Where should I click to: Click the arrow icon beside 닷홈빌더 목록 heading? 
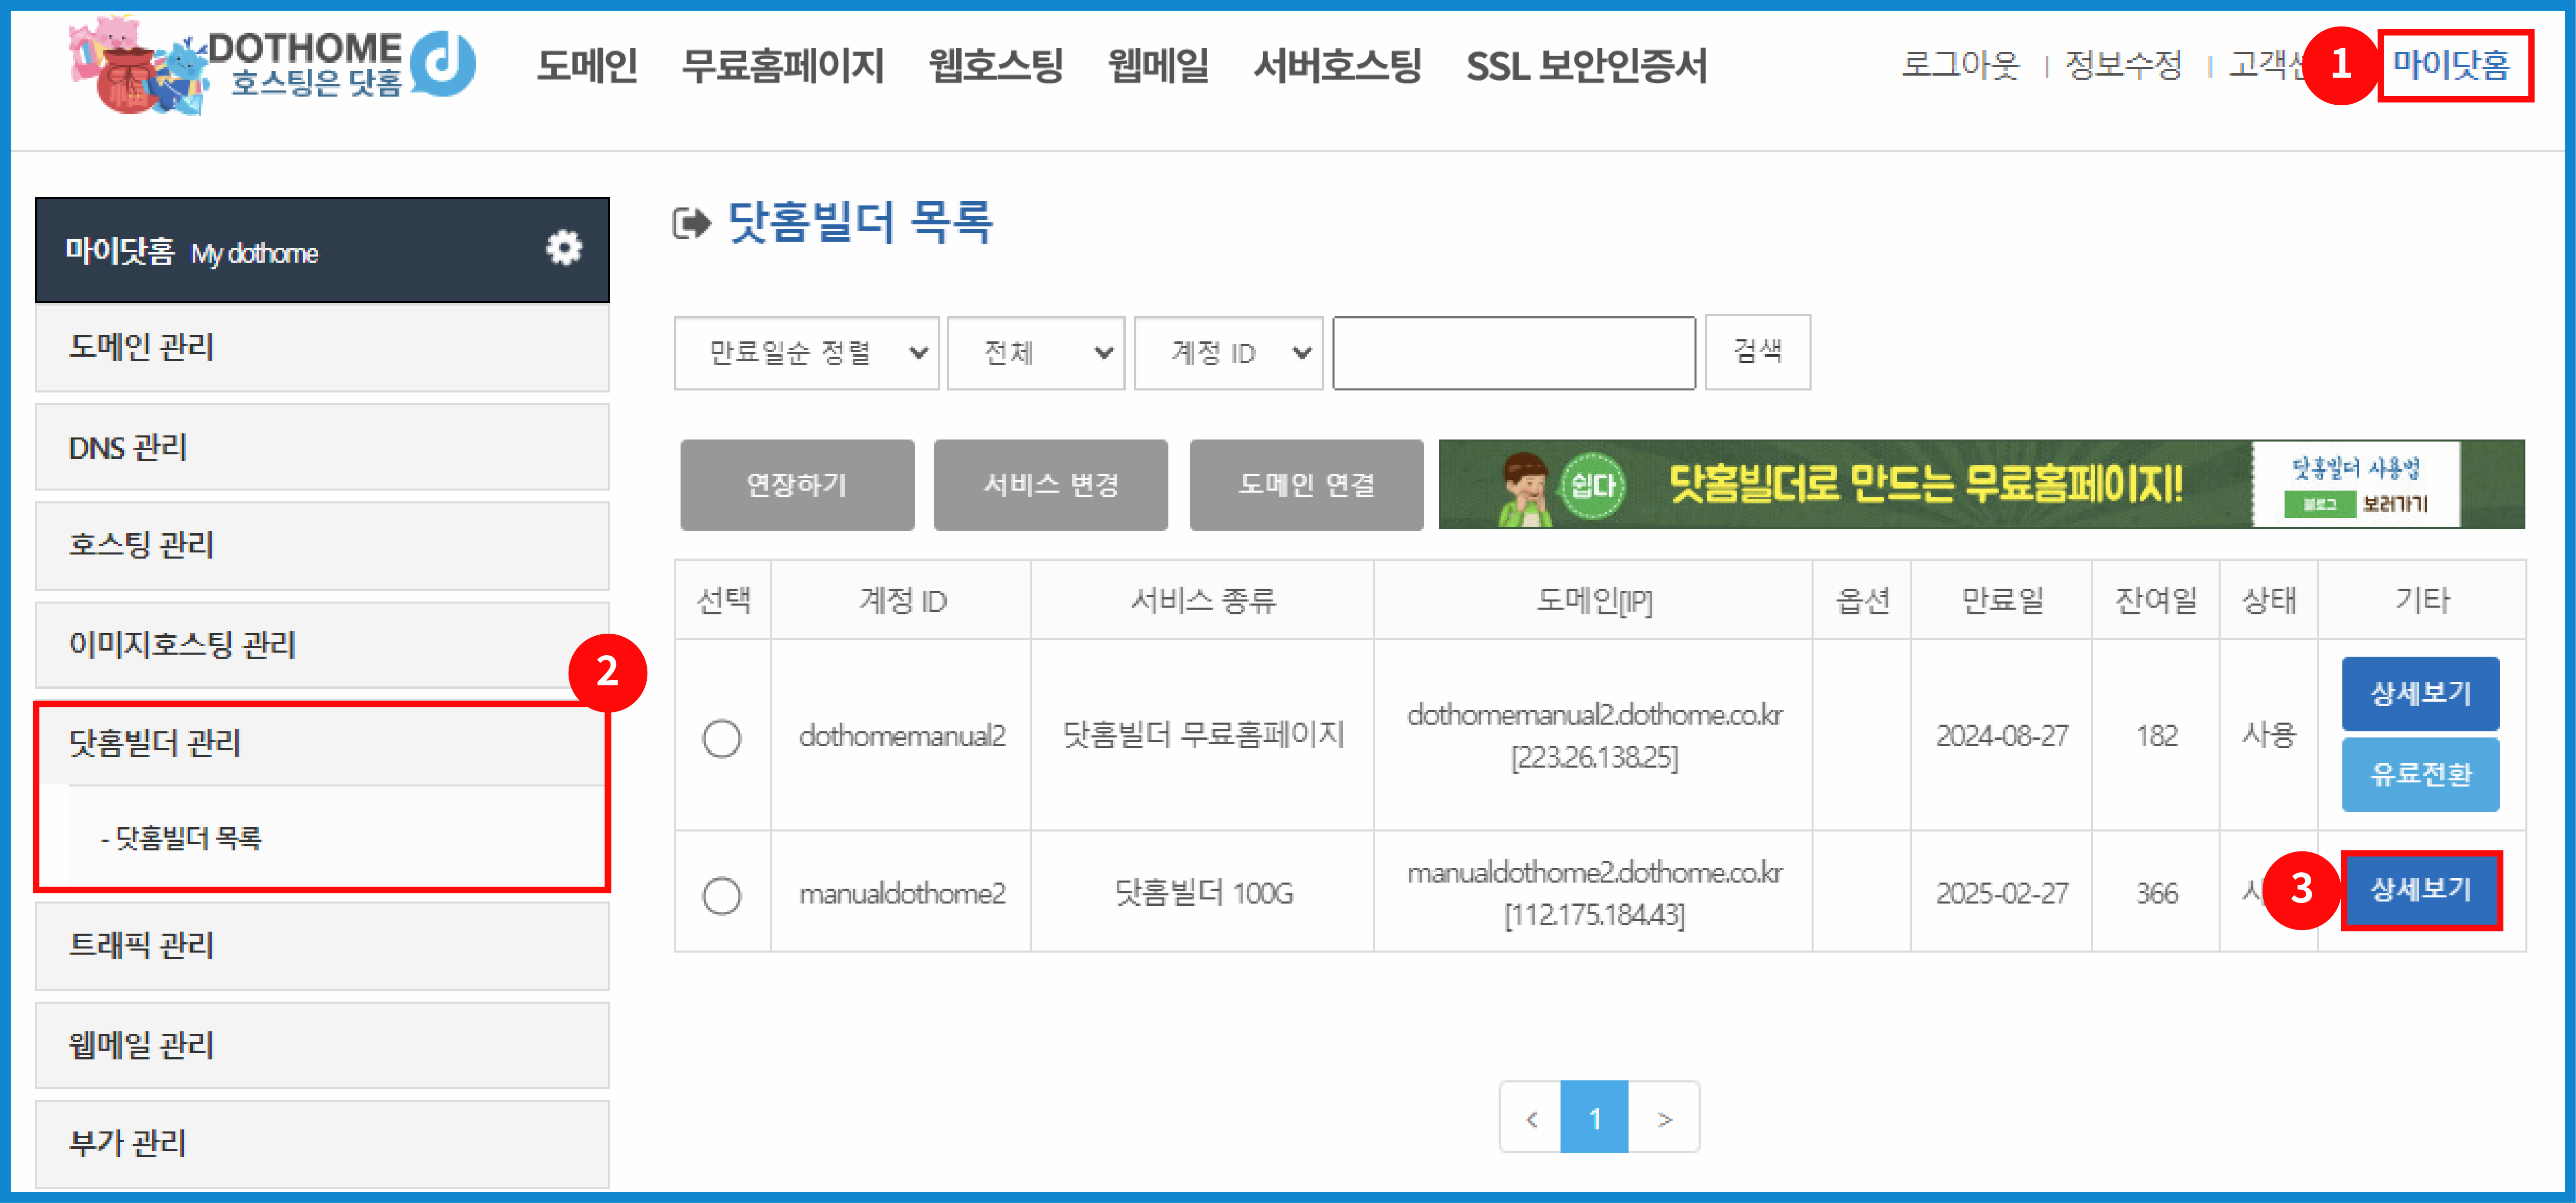coord(692,224)
